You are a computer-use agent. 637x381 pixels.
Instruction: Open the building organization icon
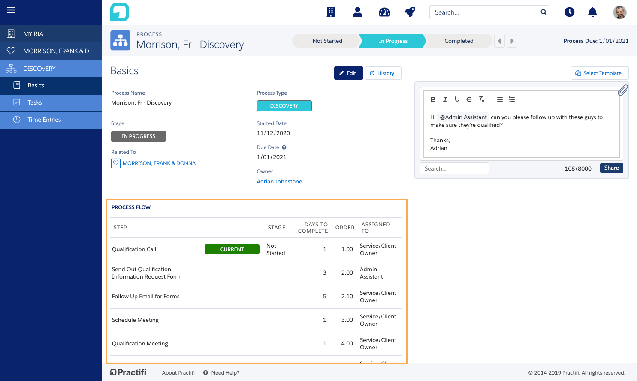pyautogui.click(x=331, y=12)
